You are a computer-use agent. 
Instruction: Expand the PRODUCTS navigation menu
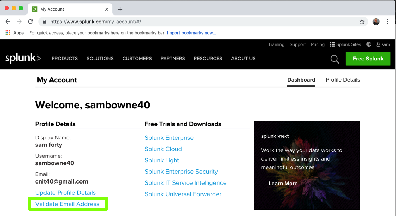(65, 59)
